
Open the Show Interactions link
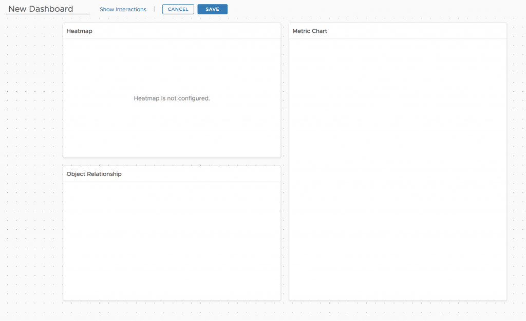(123, 9)
